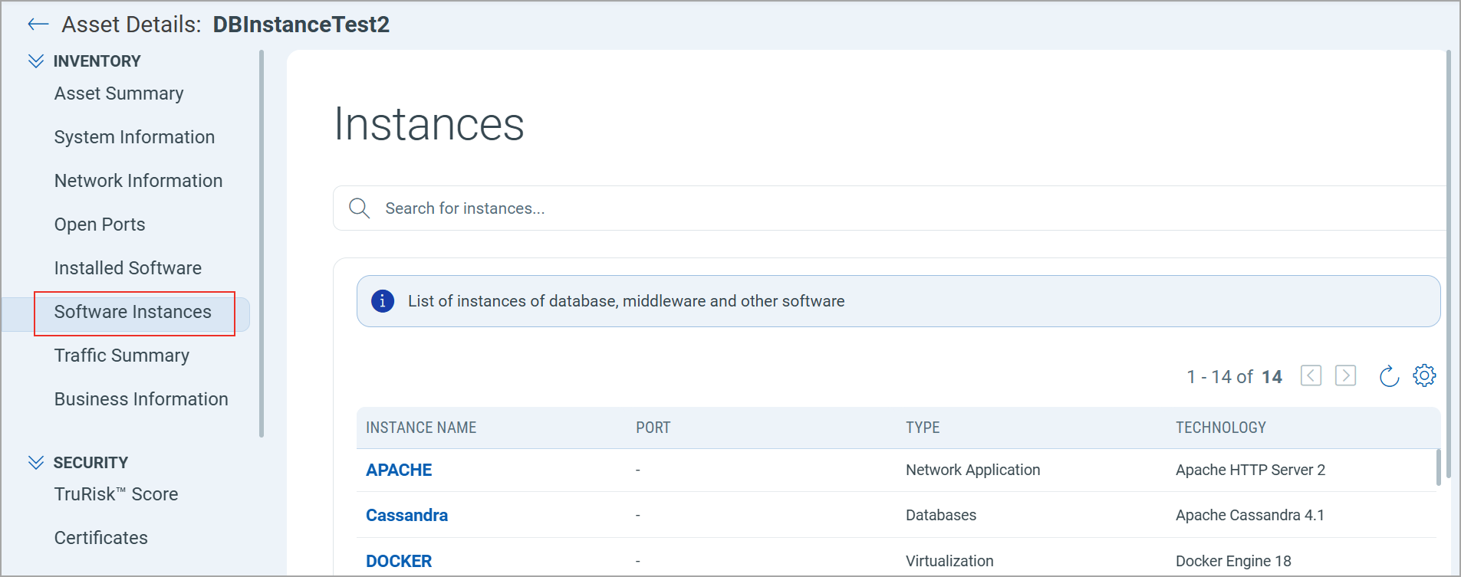Click 'Databases' type cell
Image resolution: width=1461 pixels, height=577 pixels.
[x=941, y=515]
